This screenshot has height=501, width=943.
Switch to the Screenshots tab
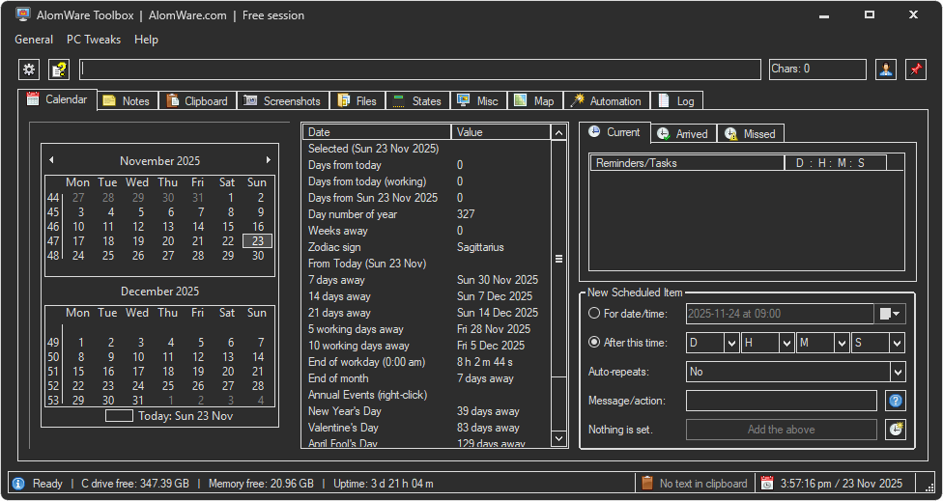coord(282,100)
